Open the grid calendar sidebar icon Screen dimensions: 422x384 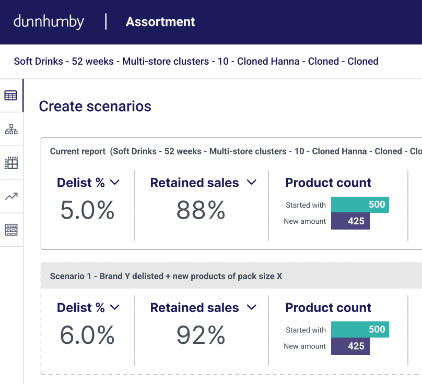point(11,163)
